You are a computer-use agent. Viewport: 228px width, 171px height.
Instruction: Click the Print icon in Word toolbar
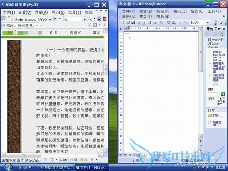click(x=150, y=22)
